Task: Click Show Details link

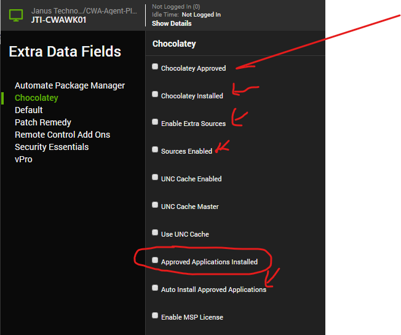Action: (172, 23)
